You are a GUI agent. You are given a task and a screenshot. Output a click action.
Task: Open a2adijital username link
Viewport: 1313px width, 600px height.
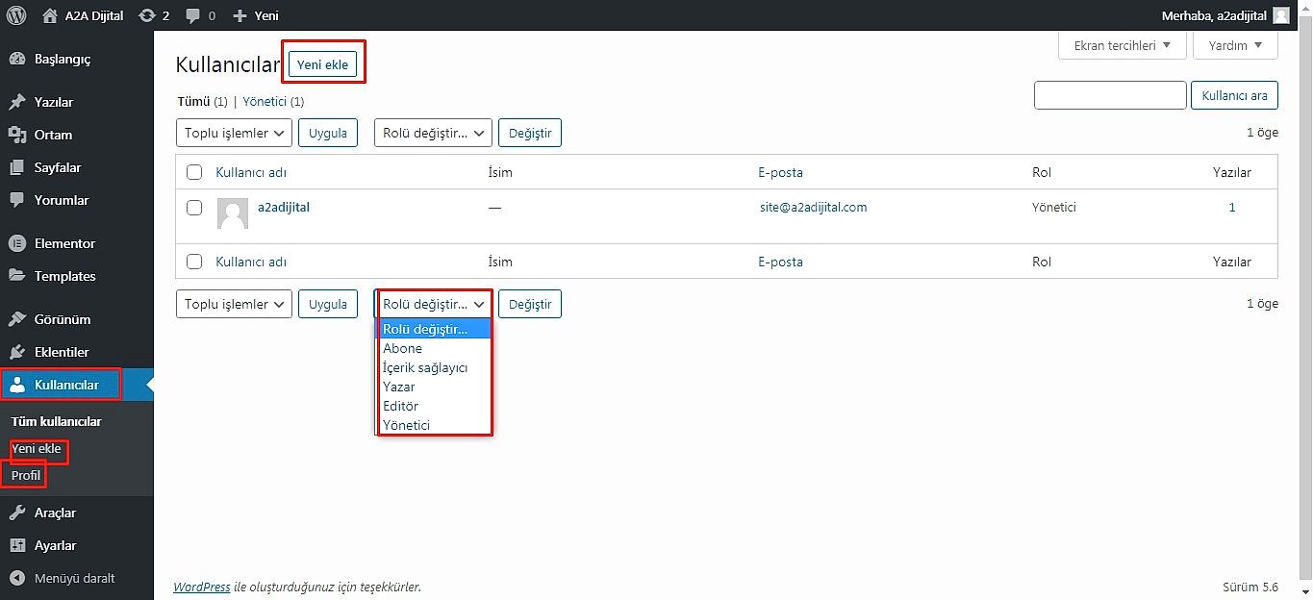284,207
